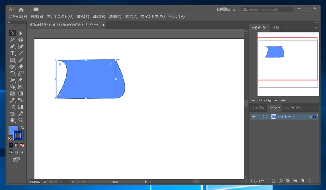Expand レイヤー 1 sublayers

pos(267,116)
